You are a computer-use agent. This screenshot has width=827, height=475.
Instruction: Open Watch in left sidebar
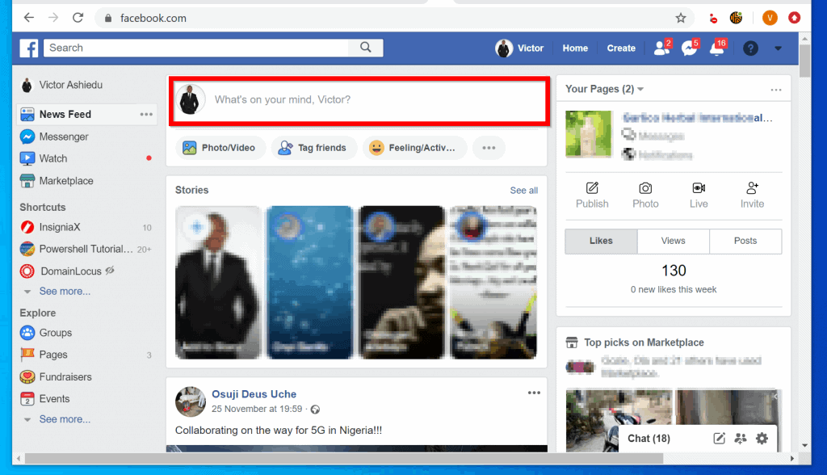52,158
